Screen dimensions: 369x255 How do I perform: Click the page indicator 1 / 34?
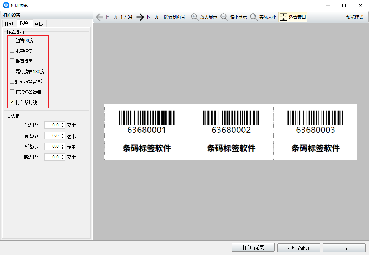[x=126, y=17]
